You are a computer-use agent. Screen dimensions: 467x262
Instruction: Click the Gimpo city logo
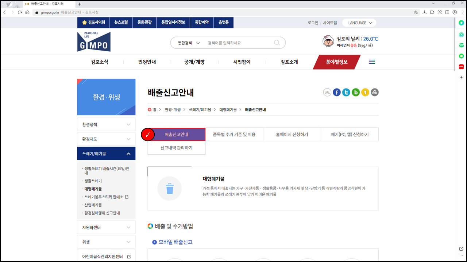94,42
